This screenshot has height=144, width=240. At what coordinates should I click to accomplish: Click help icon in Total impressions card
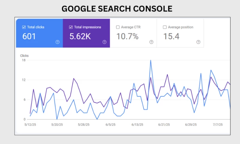coord(104,42)
